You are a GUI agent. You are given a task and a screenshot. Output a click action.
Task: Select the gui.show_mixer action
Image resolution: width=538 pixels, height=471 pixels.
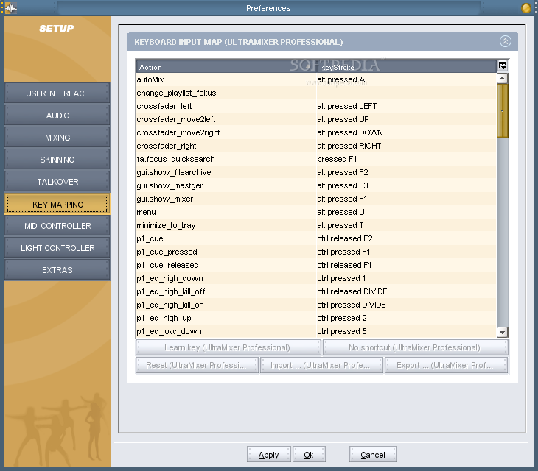(316, 199)
